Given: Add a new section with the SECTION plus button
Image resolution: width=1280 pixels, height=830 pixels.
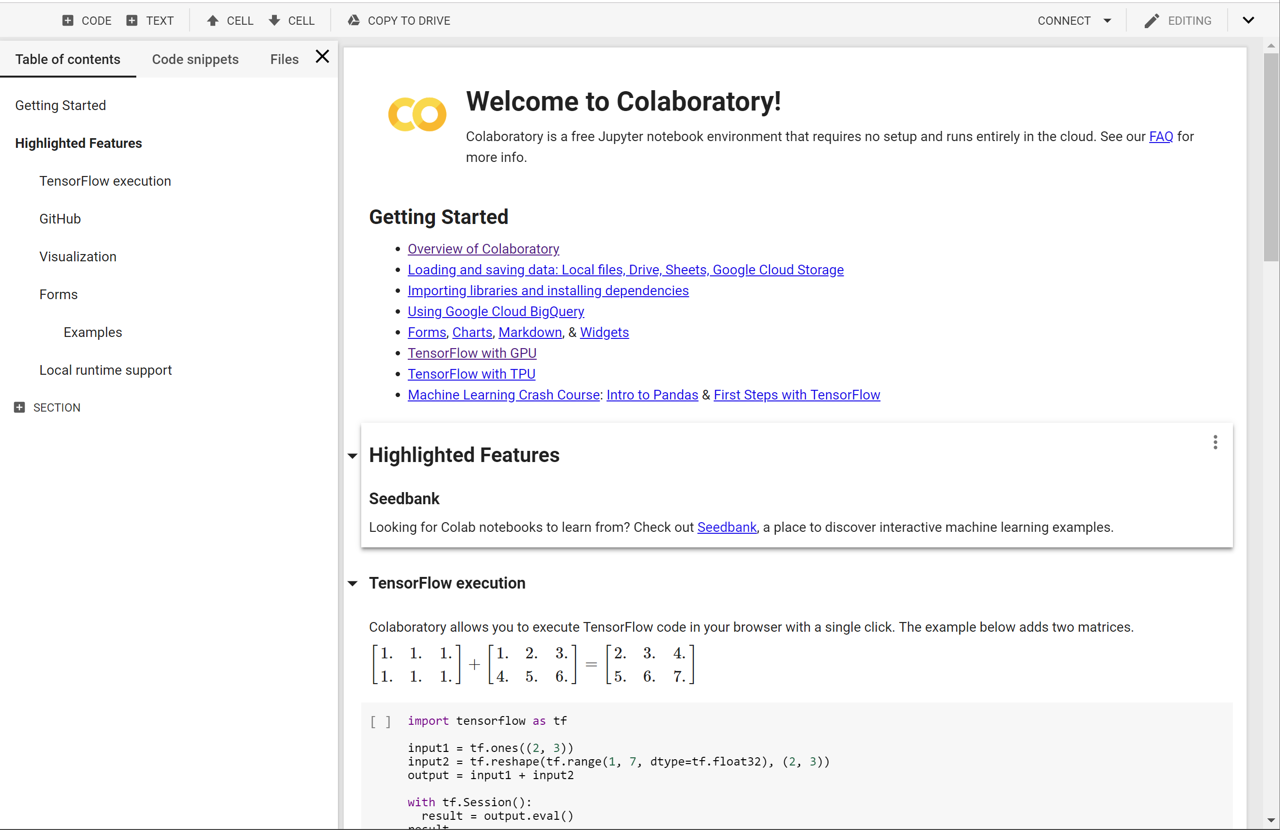Looking at the screenshot, I should click(47, 408).
